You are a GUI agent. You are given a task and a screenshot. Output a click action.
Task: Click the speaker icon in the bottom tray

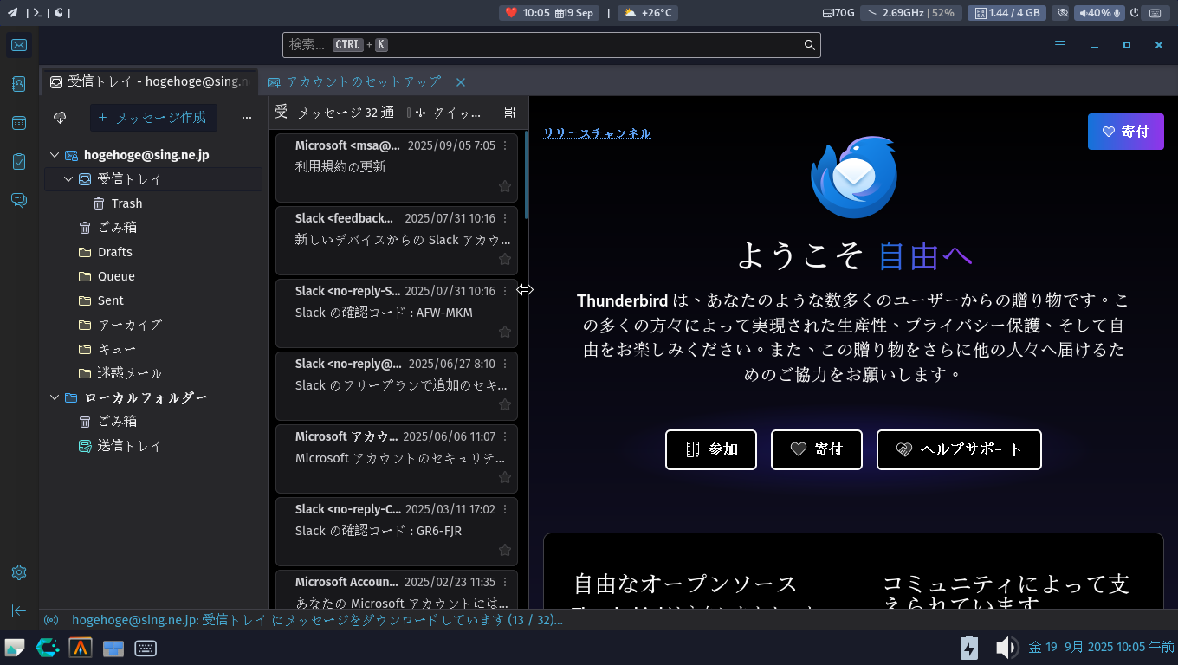[1006, 647]
